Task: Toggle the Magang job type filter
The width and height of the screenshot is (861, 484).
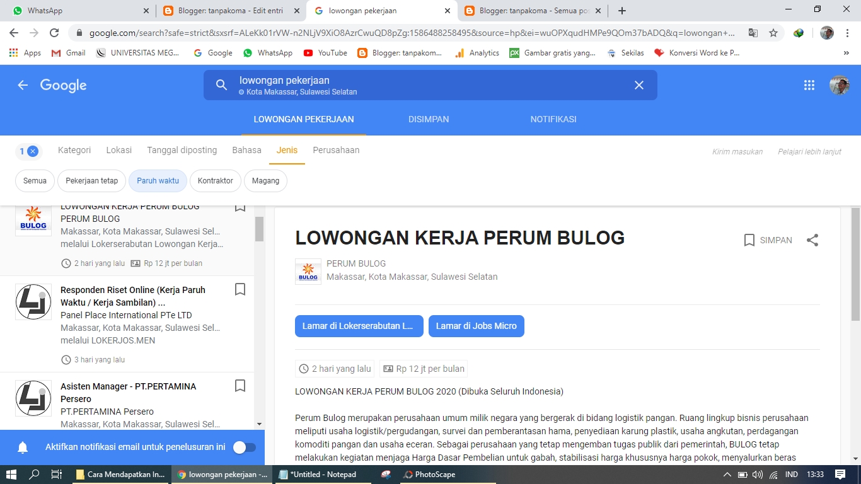Action: [265, 180]
